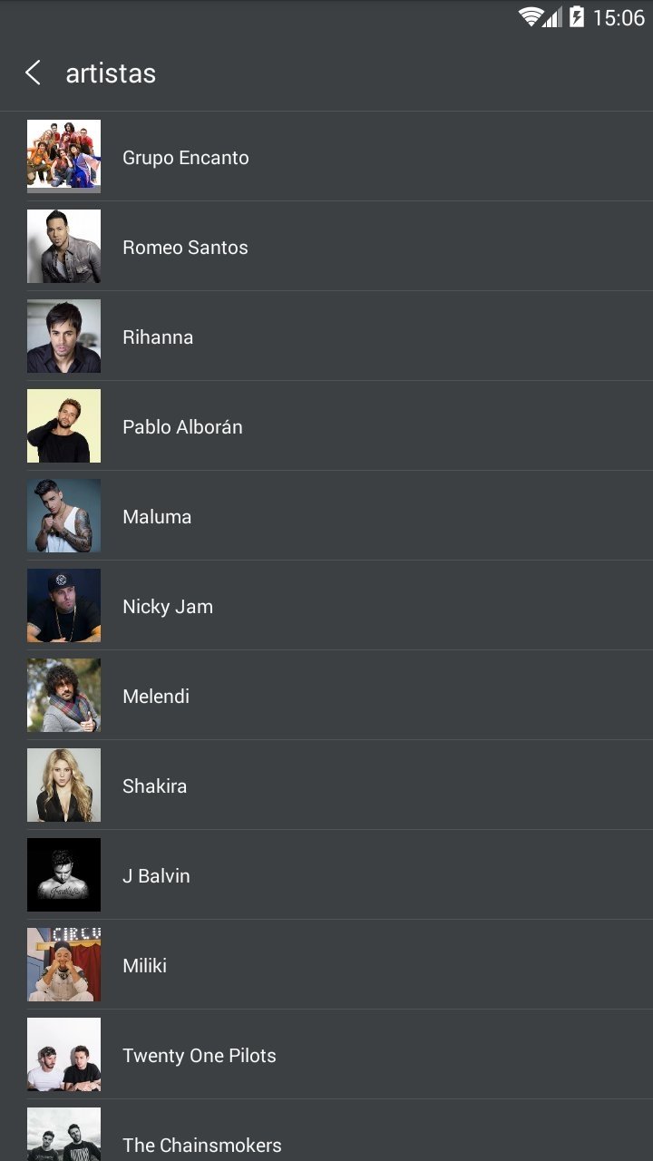Screen dimensions: 653x1161
Task: Tap the Wi-Fi status icon
Action: [x=531, y=16]
